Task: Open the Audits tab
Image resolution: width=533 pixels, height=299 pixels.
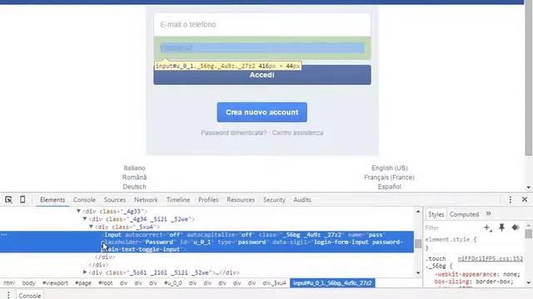Action: click(x=302, y=199)
